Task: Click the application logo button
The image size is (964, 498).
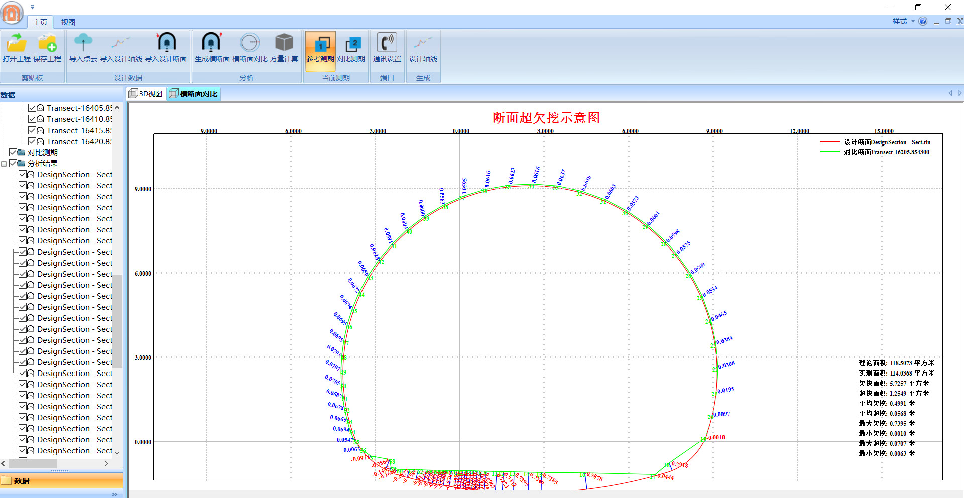Action: coord(12,13)
